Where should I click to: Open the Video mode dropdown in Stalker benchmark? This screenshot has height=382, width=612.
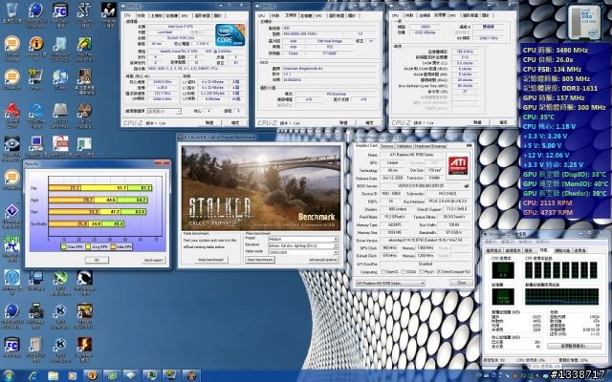(303, 252)
